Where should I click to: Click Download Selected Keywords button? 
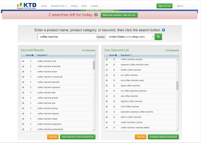click(163, 137)
